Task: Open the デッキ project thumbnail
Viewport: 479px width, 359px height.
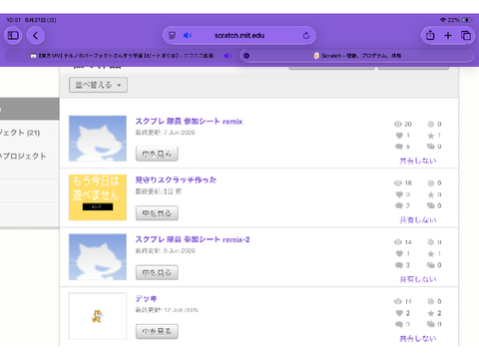Action: (x=98, y=316)
